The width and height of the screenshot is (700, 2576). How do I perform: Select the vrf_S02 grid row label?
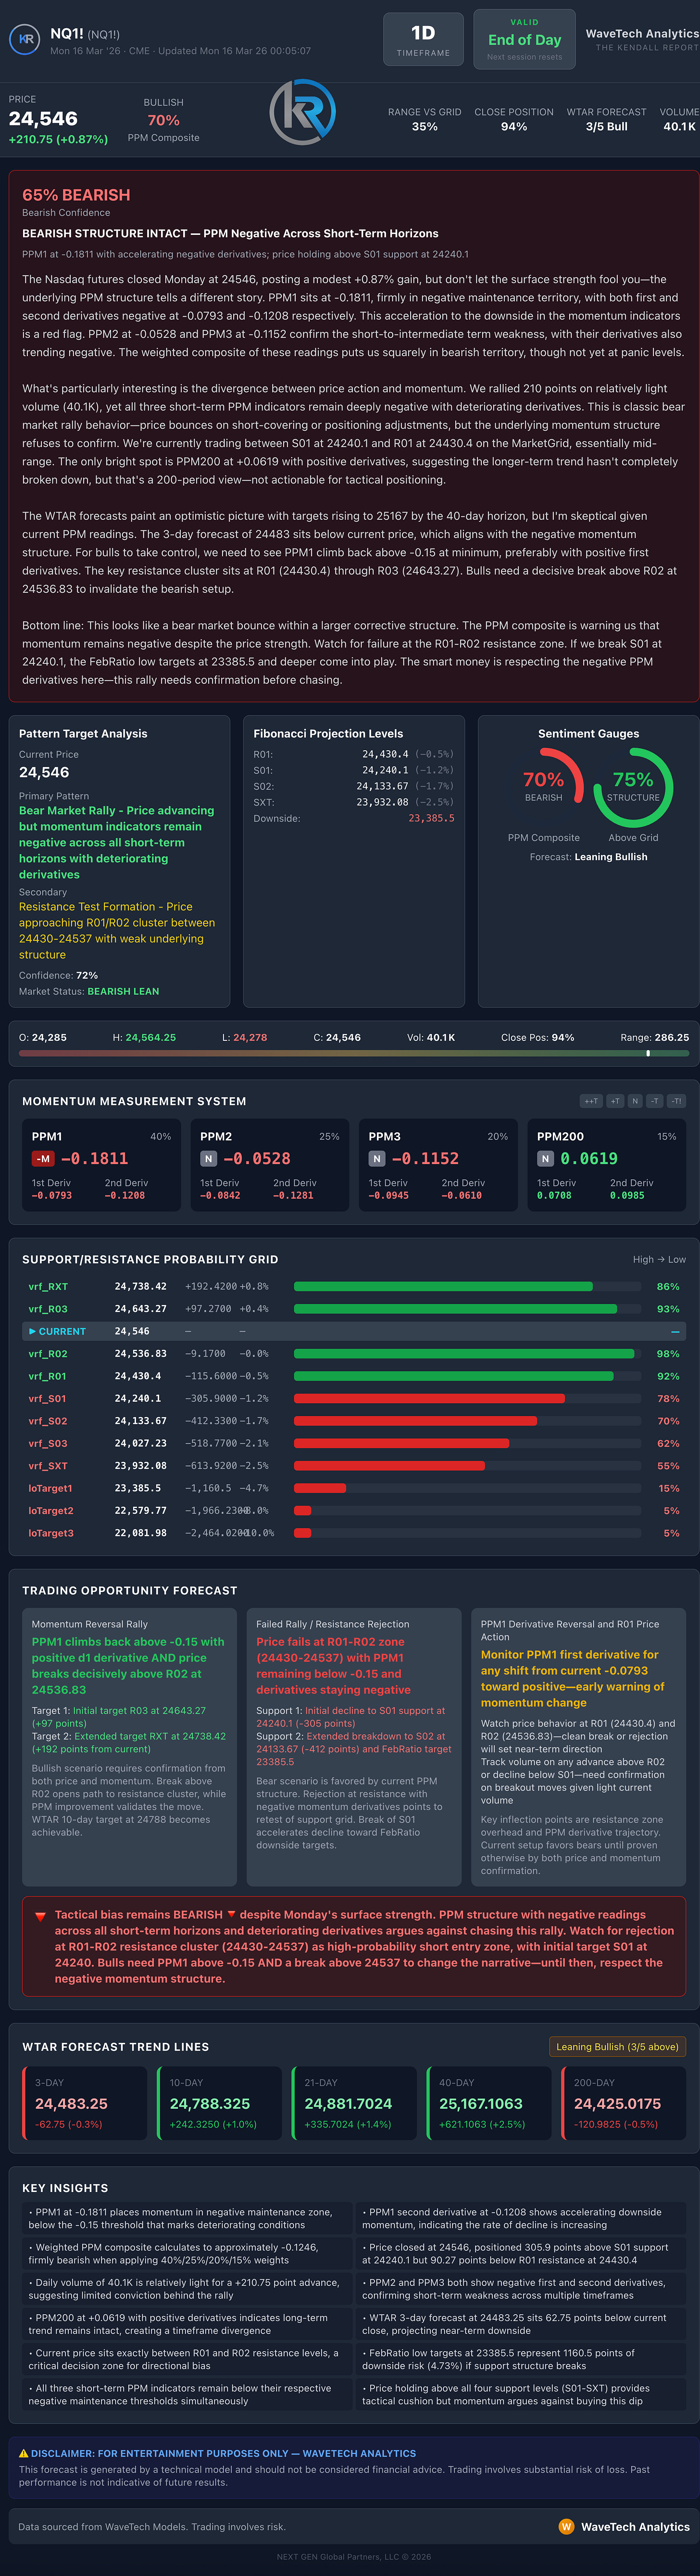[48, 1421]
